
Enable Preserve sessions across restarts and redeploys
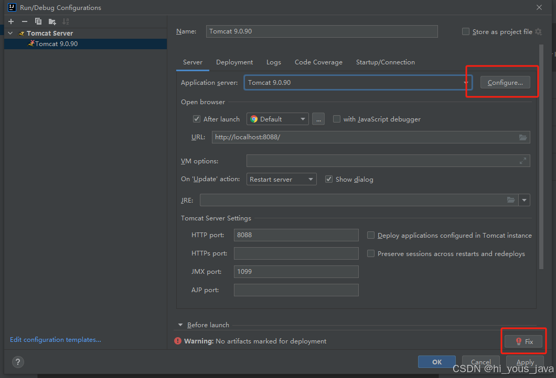pyautogui.click(x=370, y=253)
